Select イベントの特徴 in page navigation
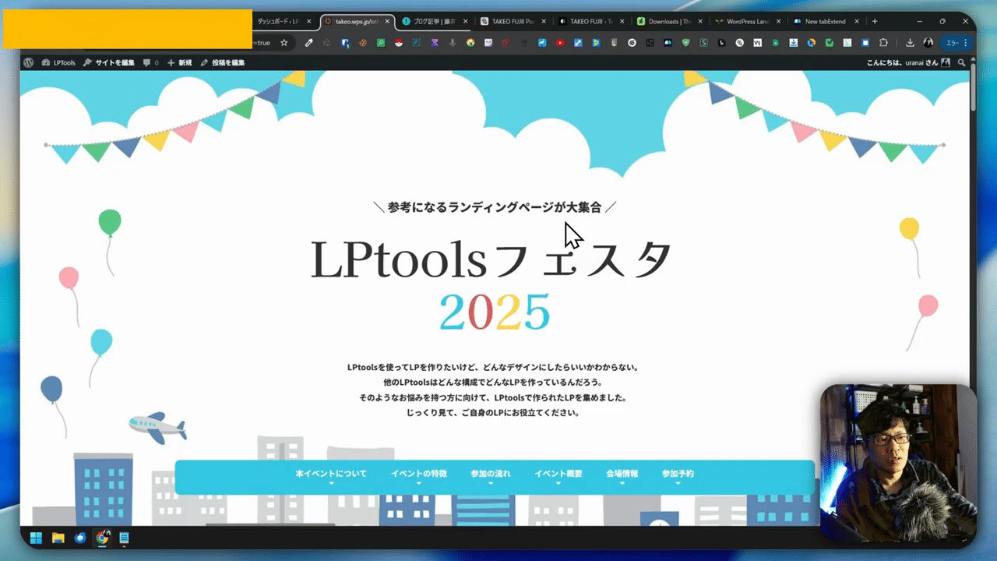 (x=418, y=474)
